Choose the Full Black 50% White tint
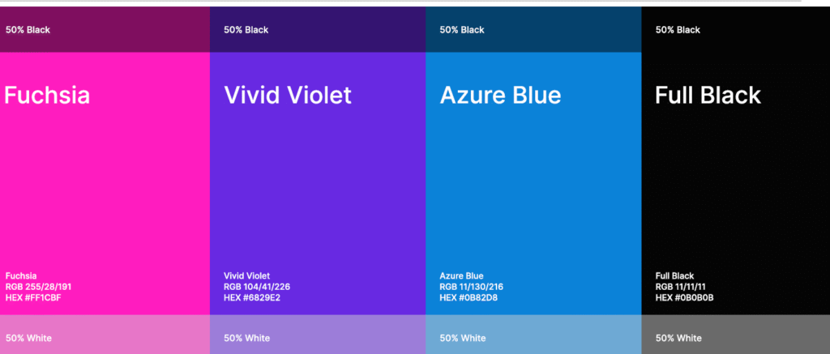 (x=736, y=335)
